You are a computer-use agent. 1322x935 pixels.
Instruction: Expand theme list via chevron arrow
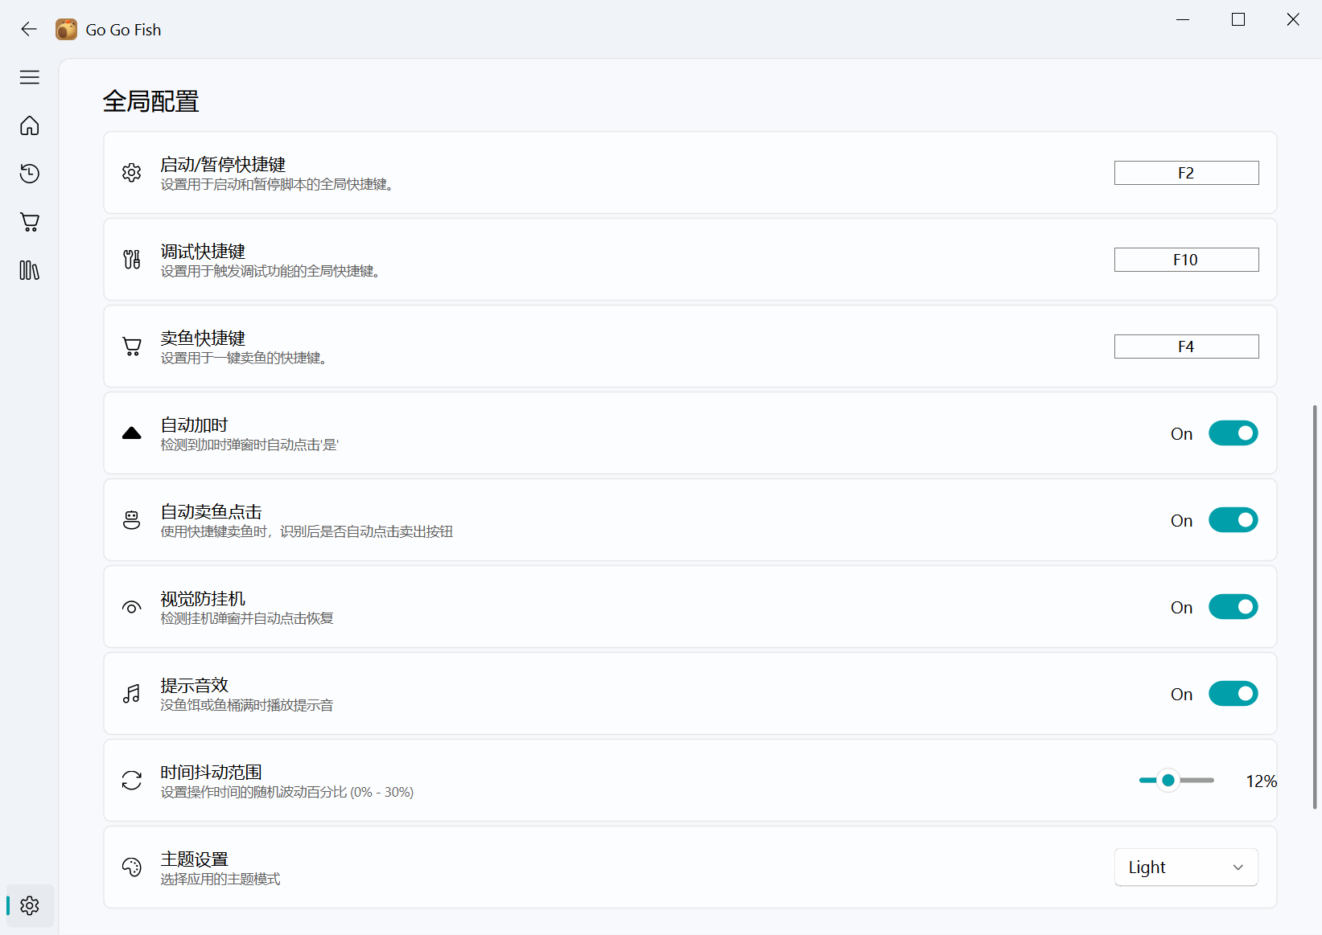(x=1238, y=867)
